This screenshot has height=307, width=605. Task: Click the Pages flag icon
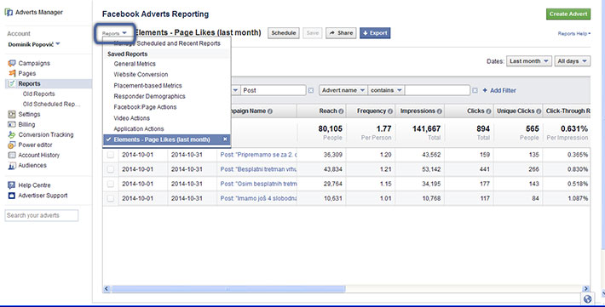pos(12,73)
